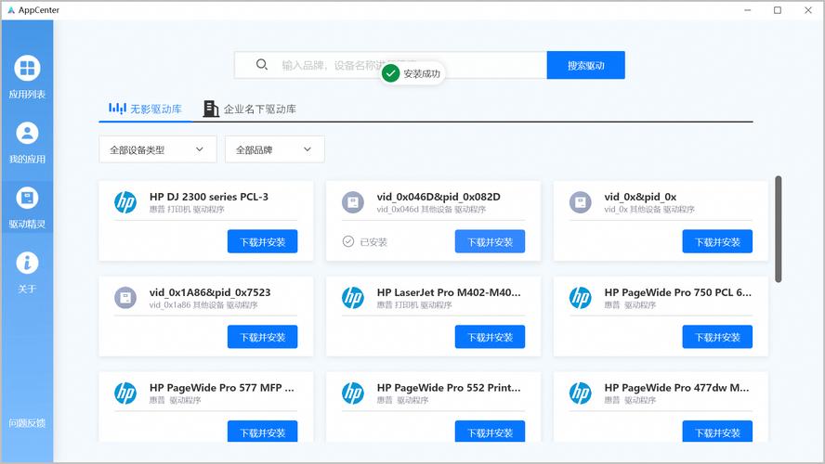This screenshot has height=464, width=825.
Task: Maximize the AppCenter window
Action: (777, 10)
